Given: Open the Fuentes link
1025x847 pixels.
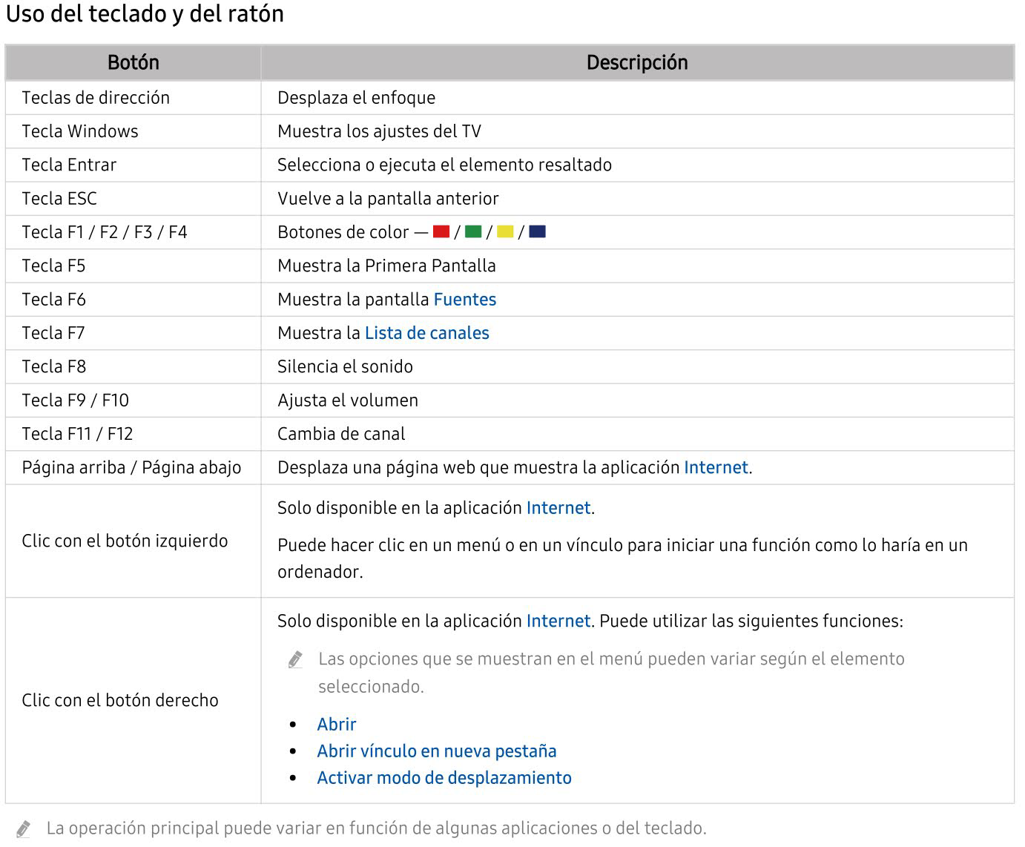Looking at the screenshot, I should pyautogui.click(x=465, y=300).
